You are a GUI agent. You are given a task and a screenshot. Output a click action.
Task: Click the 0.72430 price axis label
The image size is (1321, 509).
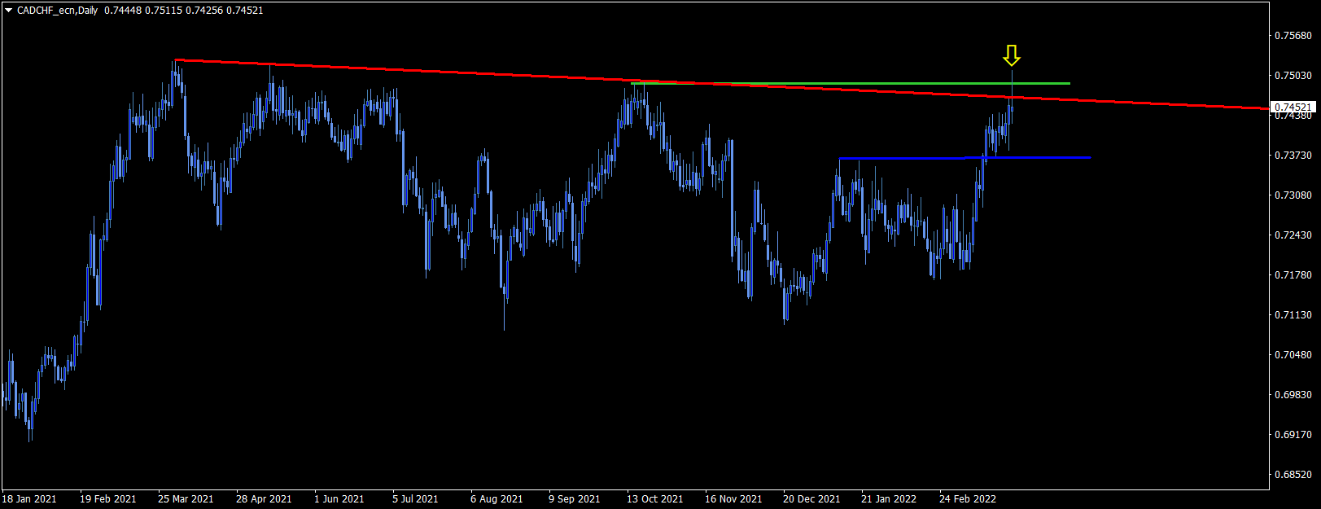pyautogui.click(x=1293, y=235)
